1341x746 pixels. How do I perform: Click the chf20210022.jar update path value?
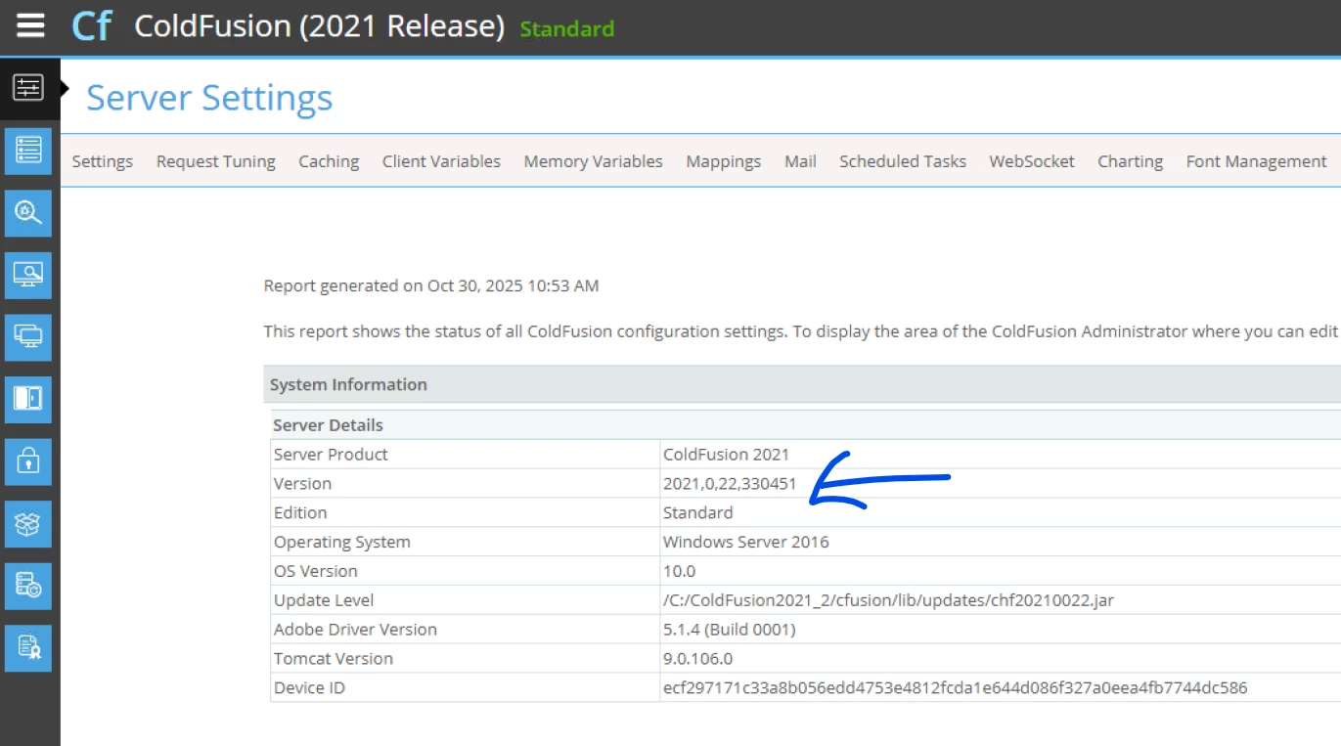[x=888, y=600]
